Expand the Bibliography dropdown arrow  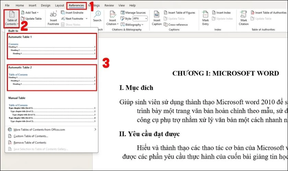pos(143,25)
